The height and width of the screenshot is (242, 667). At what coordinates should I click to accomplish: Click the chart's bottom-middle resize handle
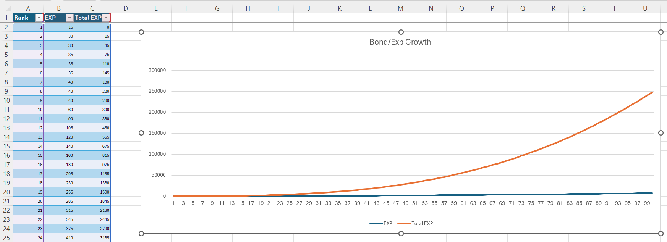pyautogui.click(x=401, y=234)
